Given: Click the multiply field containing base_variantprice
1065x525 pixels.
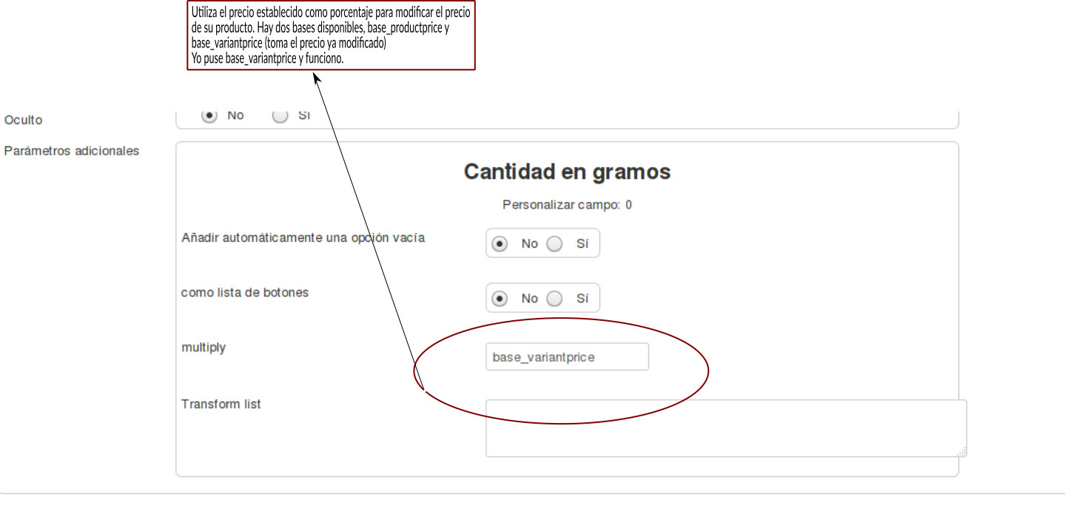Looking at the screenshot, I should (567, 356).
